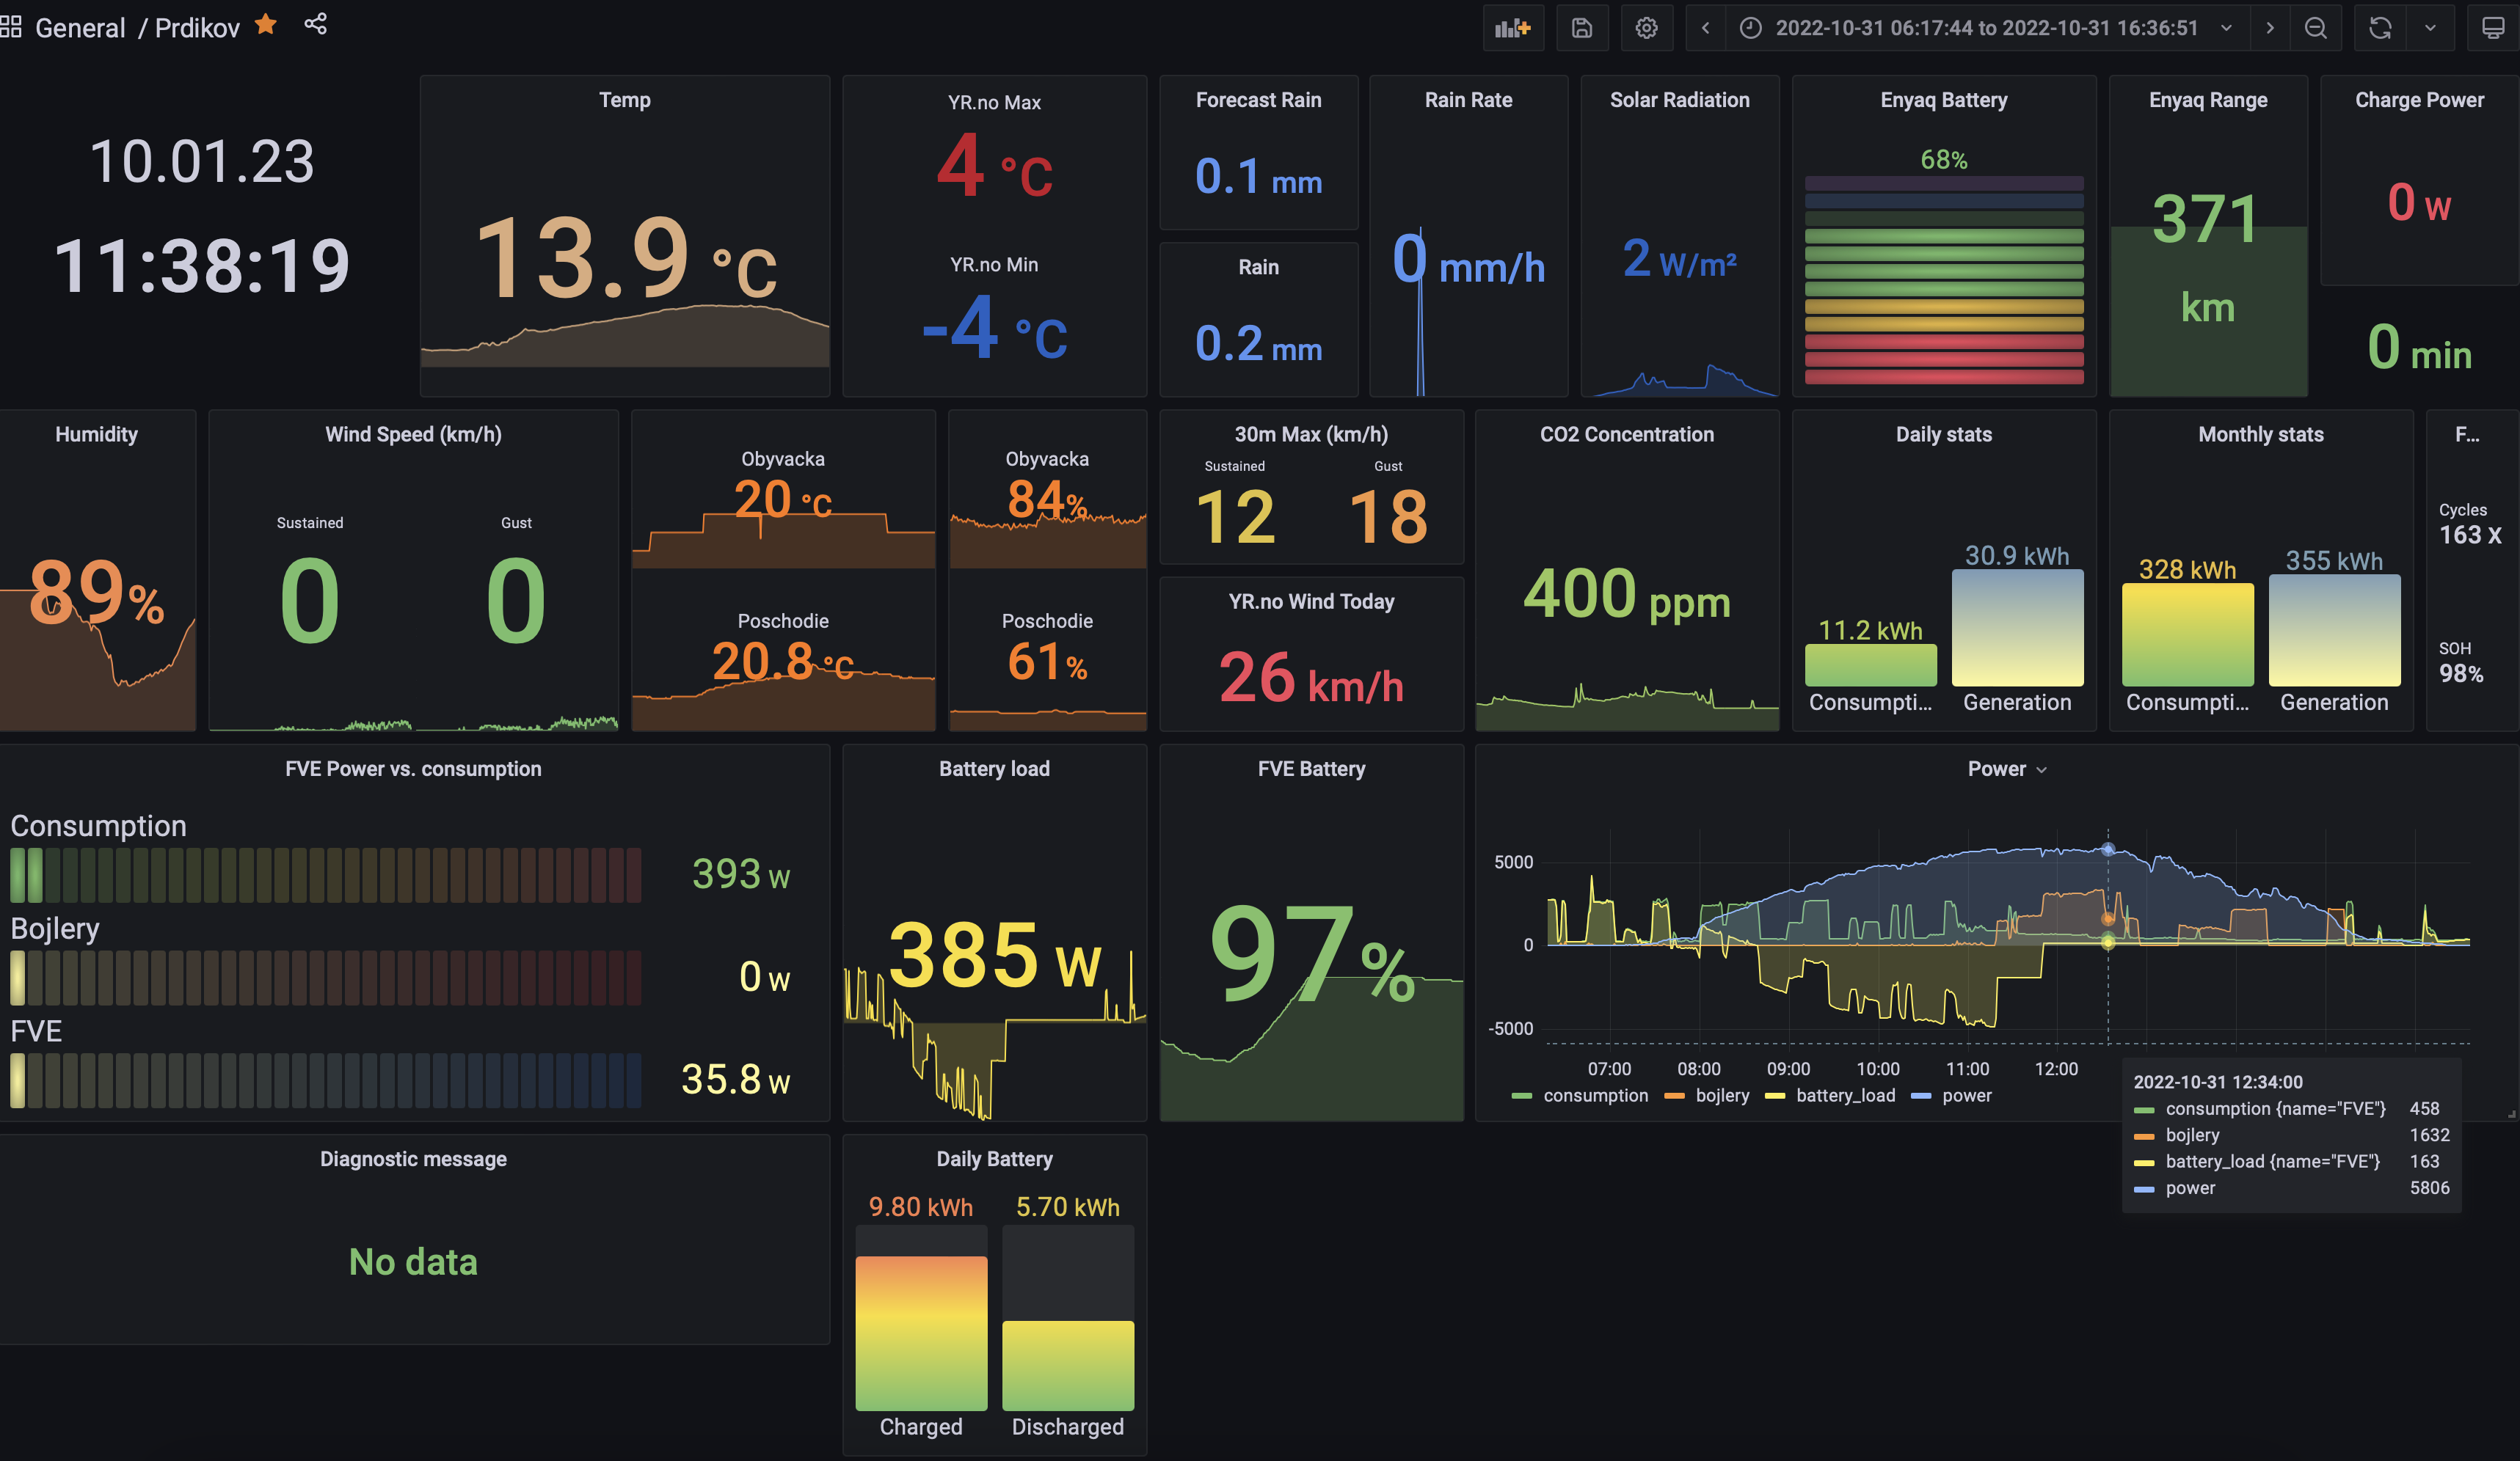Screen dimensions: 2520x1461
Task: Zoom out the time range
Action: 2316,28
